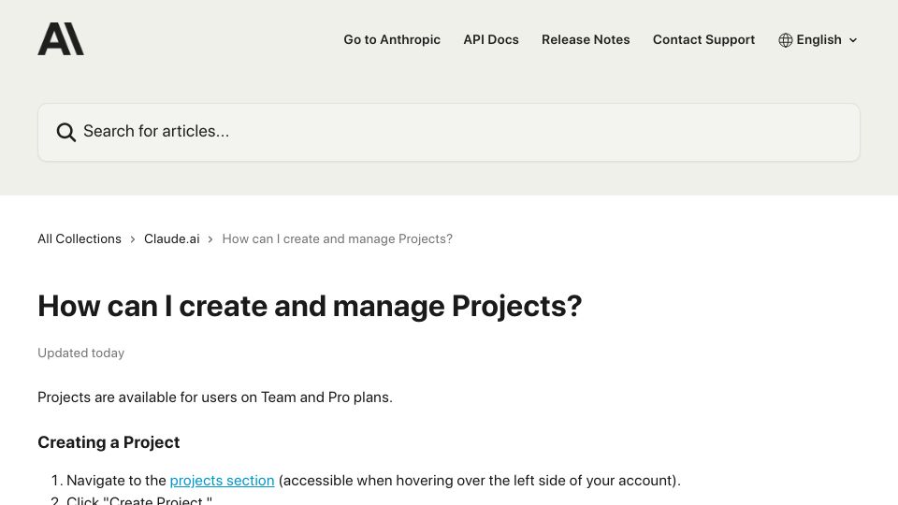898x505 pixels.
Task: Focus the Search for articles field
Action: (x=448, y=132)
